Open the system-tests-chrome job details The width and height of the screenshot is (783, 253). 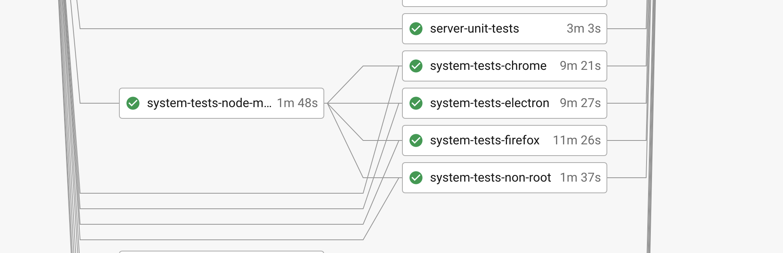(488, 66)
